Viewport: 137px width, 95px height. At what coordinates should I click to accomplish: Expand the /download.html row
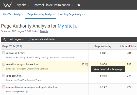[4, 53]
